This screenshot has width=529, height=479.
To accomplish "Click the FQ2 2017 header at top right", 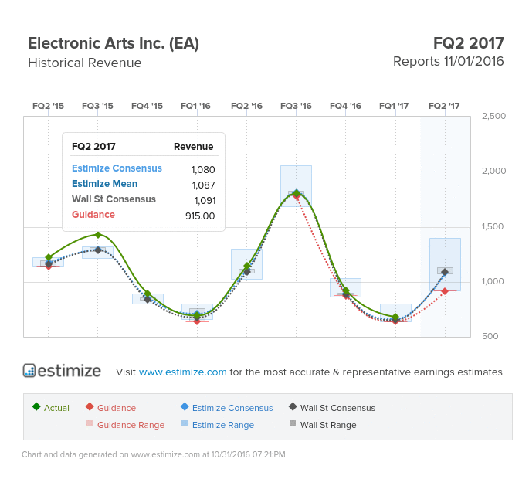I will [x=469, y=43].
